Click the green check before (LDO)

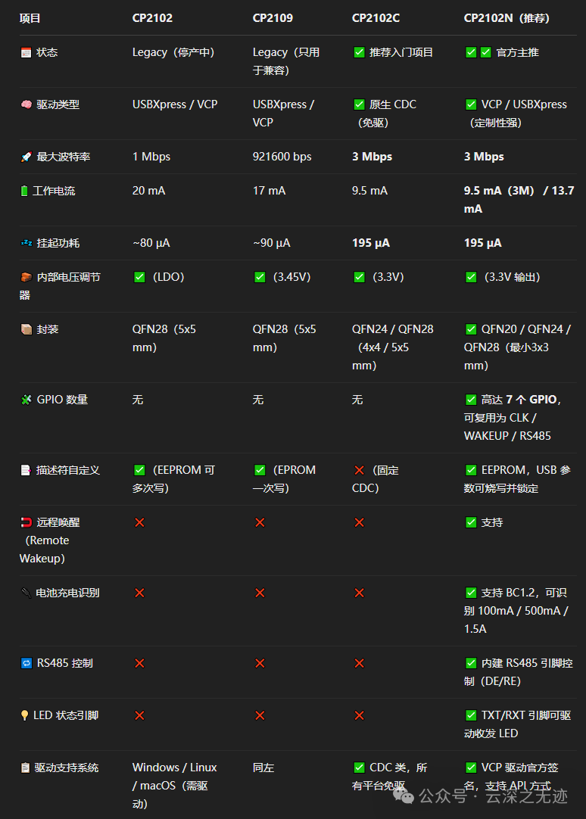point(139,277)
